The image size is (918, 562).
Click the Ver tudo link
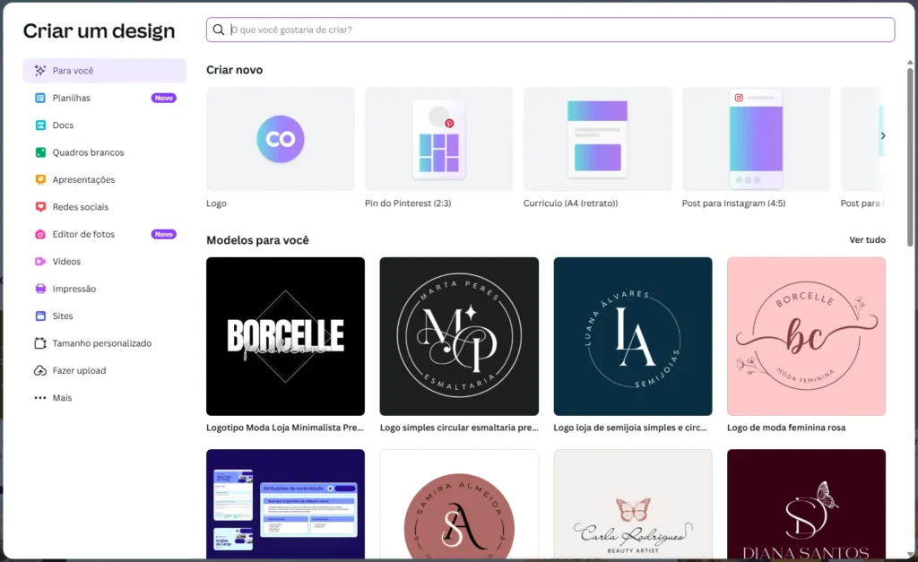867,240
